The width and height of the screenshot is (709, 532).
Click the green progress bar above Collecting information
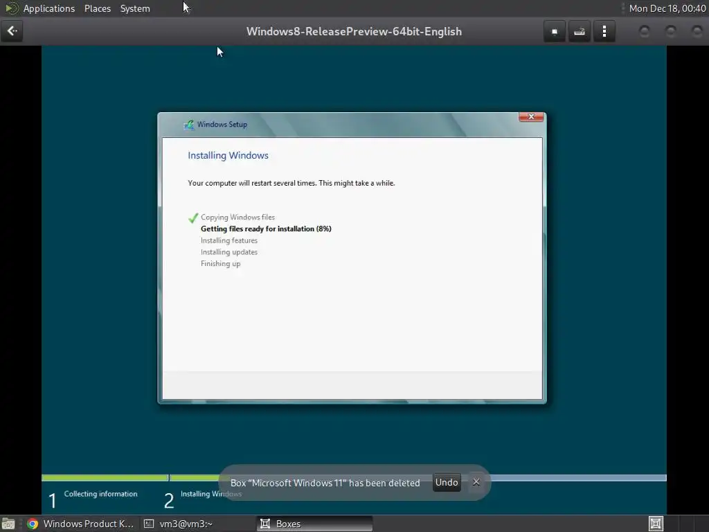click(105, 478)
